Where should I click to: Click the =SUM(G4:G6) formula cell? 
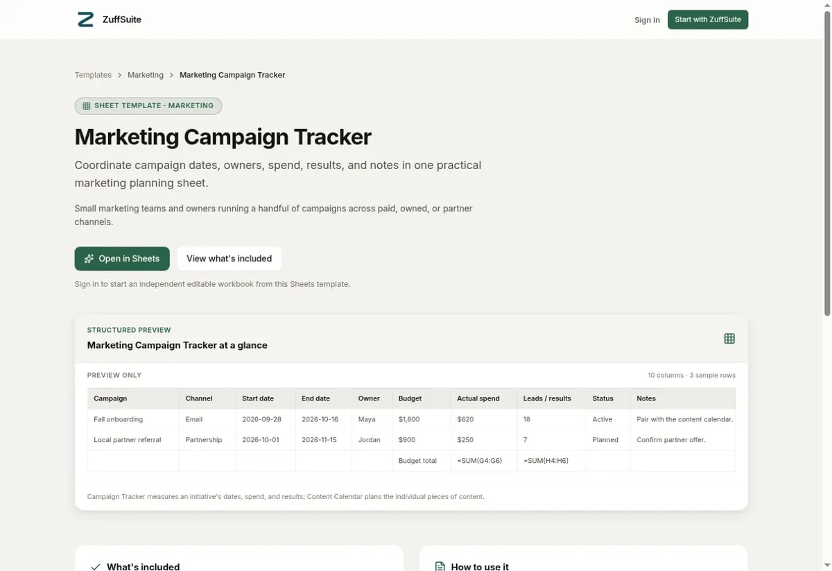pos(484,461)
